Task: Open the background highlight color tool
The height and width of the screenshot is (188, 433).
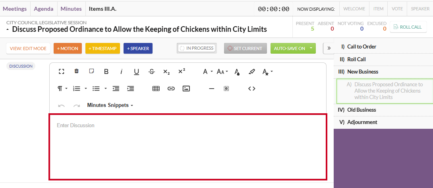Action: 251,72
